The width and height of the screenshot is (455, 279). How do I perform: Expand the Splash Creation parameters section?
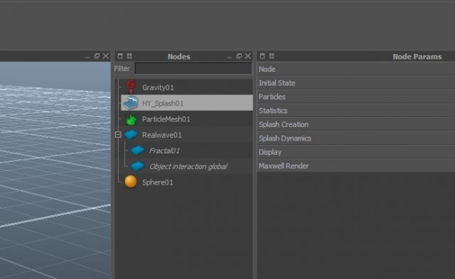(x=355, y=124)
